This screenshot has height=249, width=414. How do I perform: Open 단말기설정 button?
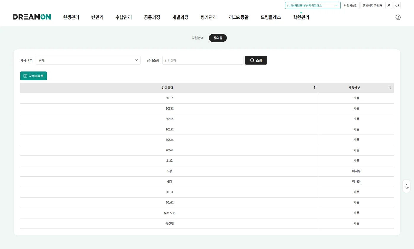tap(351, 5)
